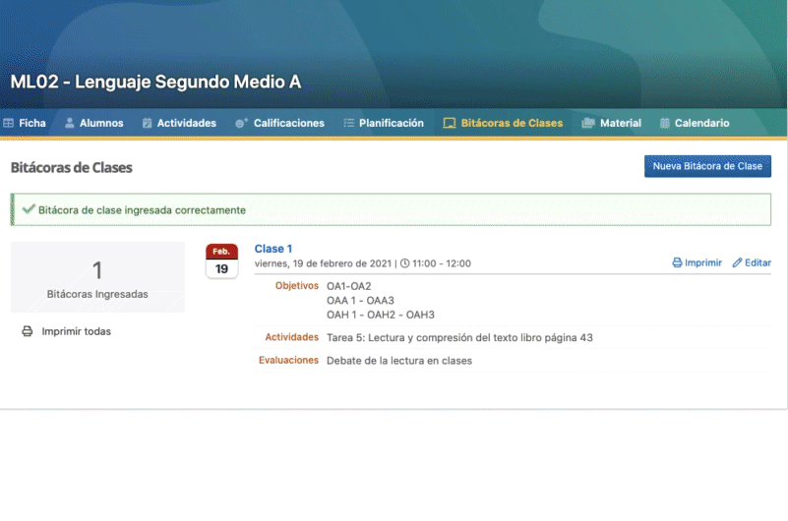Image resolution: width=788 pixels, height=521 pixels.
Task: Click the Imprimir link for Clase 1
Action: point(697,262)
